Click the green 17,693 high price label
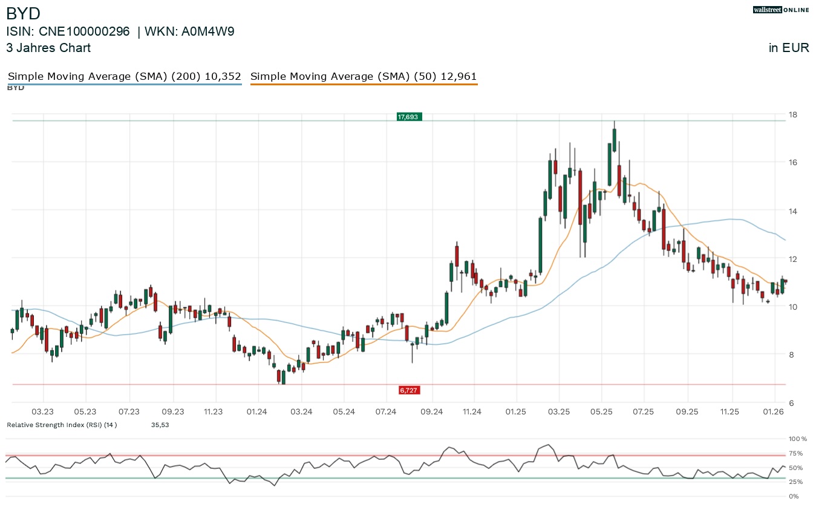 [408, 116]
